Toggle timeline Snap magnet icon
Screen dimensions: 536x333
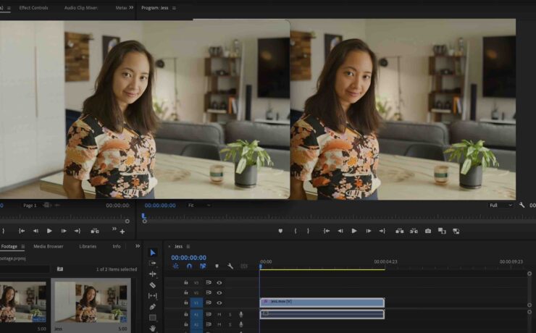(x=189, y=266)
